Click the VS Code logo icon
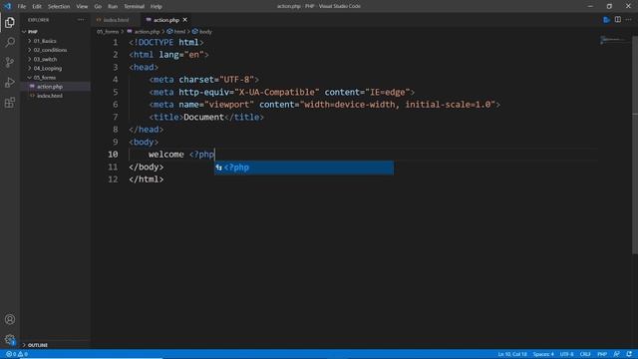 8,6
